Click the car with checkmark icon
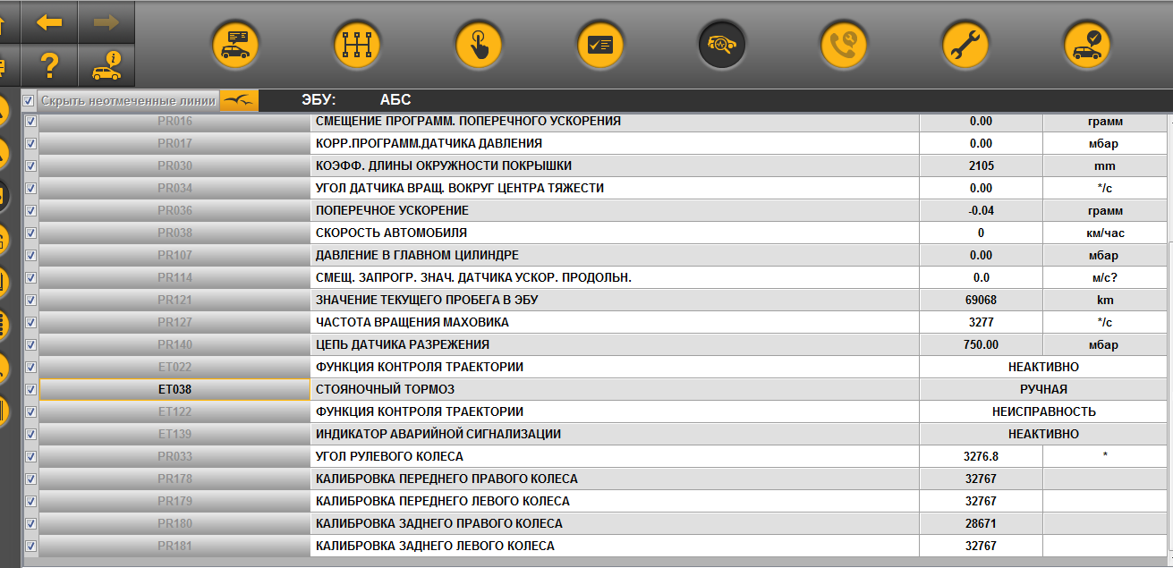 coord(1087,44)
